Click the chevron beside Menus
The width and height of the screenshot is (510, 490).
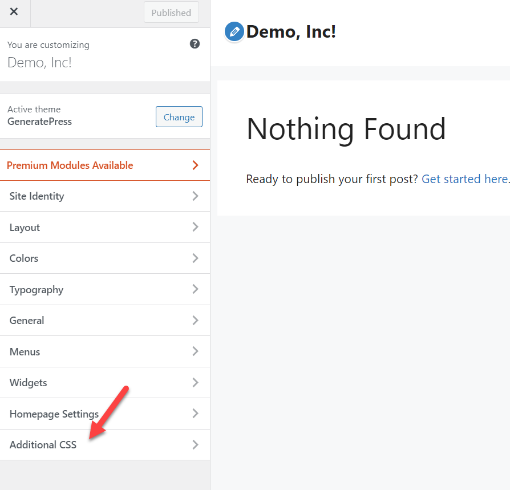[x=195, y=351]
